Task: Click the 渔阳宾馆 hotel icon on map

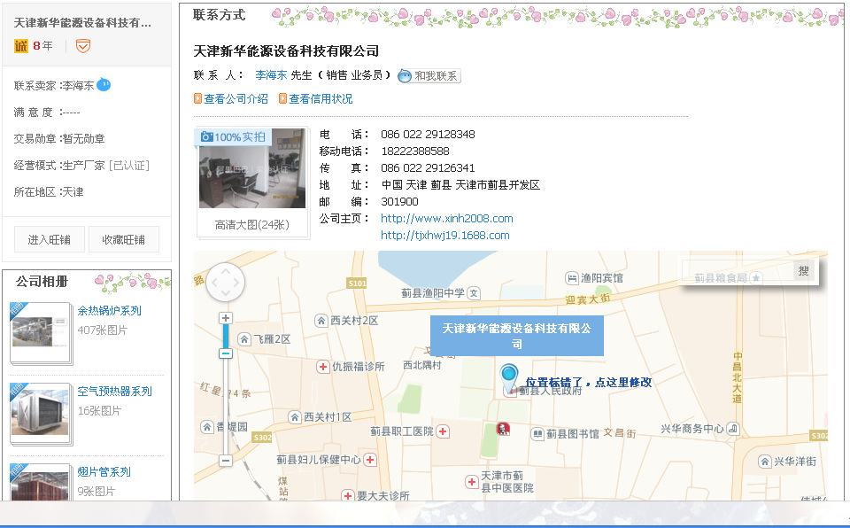Action: (x=572, y=278)
